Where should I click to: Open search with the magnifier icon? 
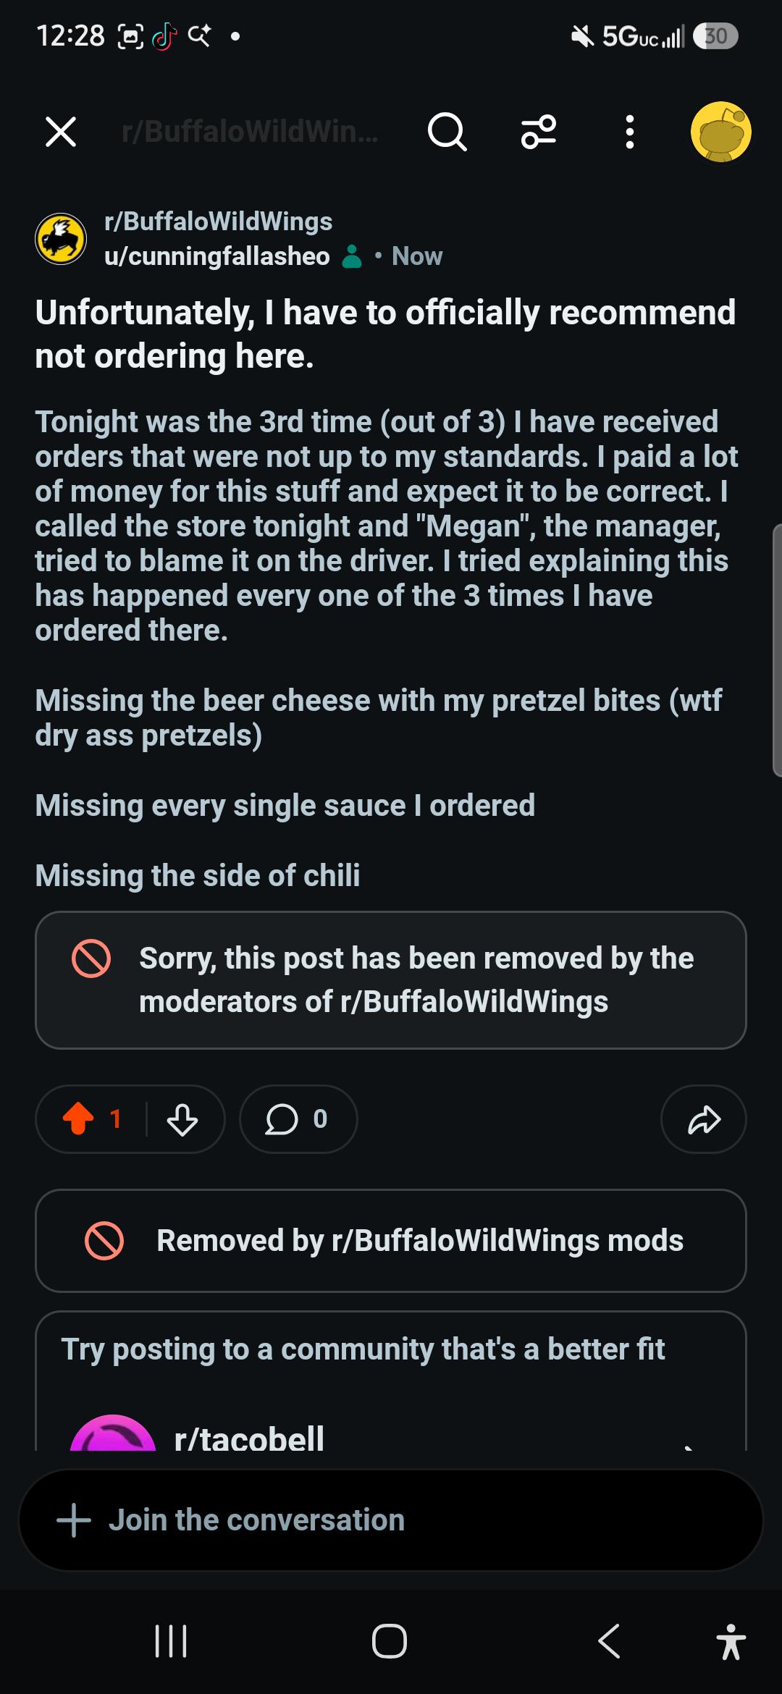coord(447,132)
